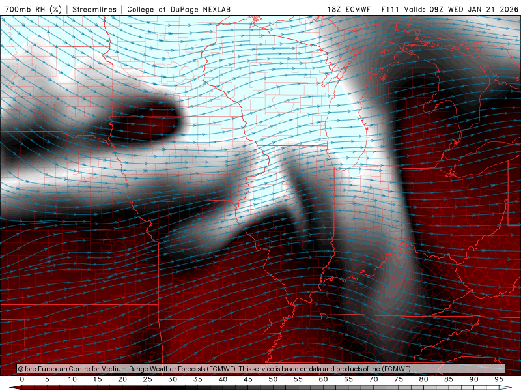Select the '50' label on the RH legend
521x391 pixels.
click(273, 379)
